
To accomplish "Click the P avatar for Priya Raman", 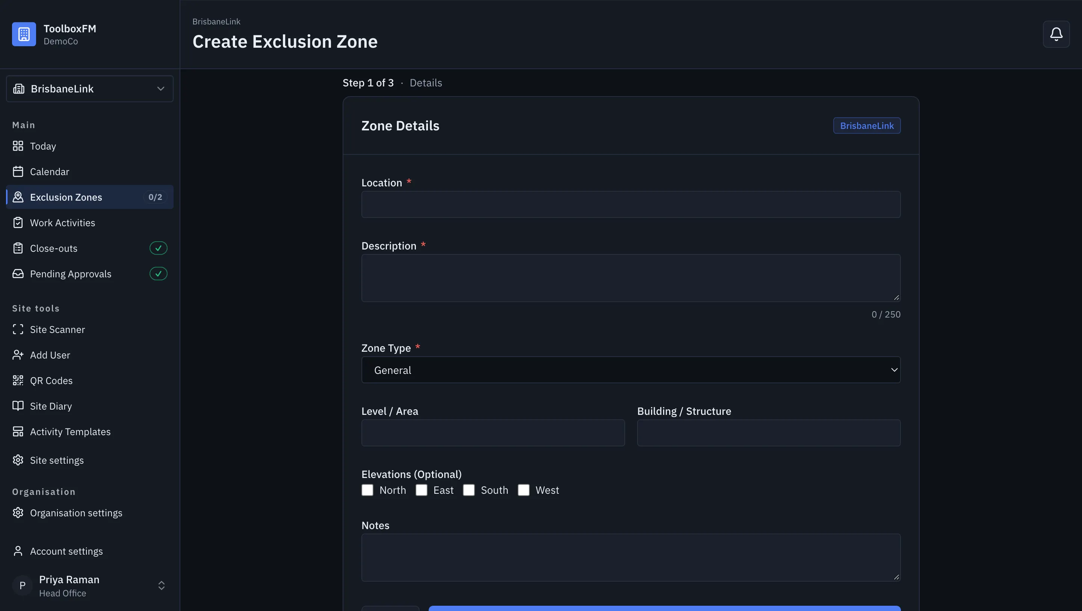I will point(23,585).
